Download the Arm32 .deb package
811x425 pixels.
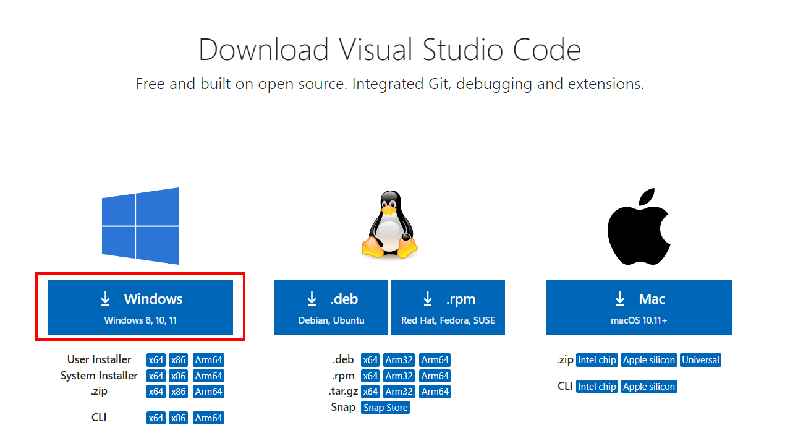click(x=399, y=359)
